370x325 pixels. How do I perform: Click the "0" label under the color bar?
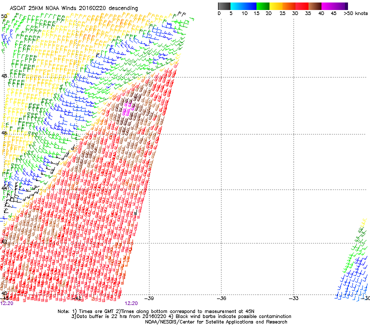(219, 13)
